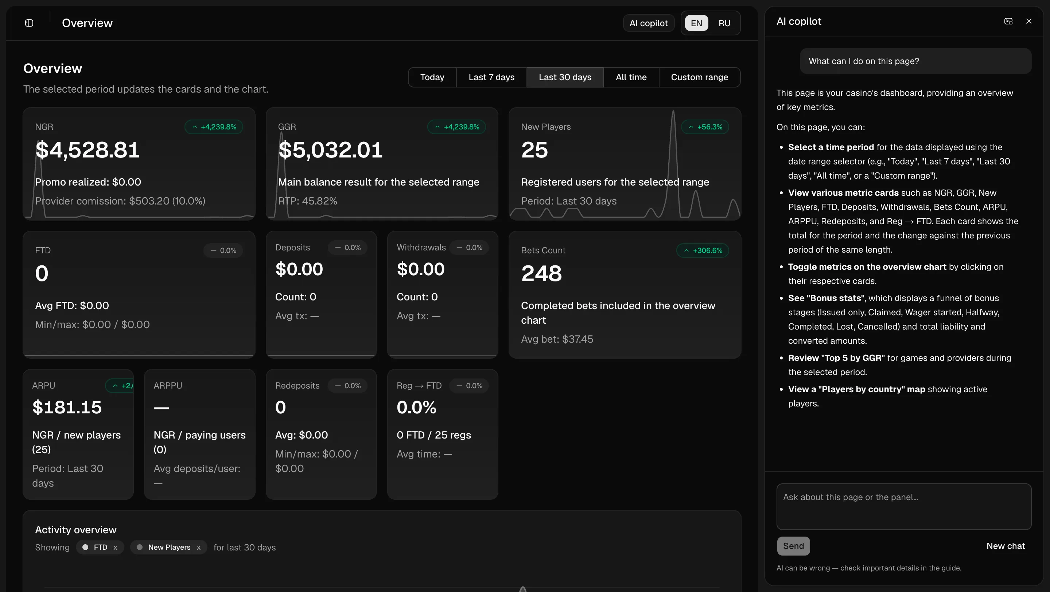The height and width of the screenshot is (592, 1050).
Task: Select the Last 30 days tab
Action: [565, 77]
